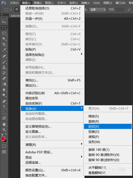Choose 内容识别比例 menu entry
The image size is (133, 178).
click(x=53, y=93)
